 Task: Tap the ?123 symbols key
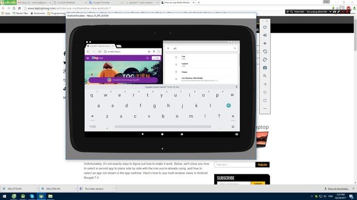92,127
